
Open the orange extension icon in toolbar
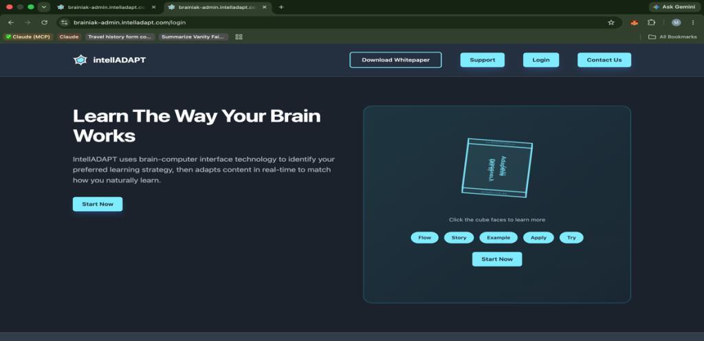[x=635, y=23]
